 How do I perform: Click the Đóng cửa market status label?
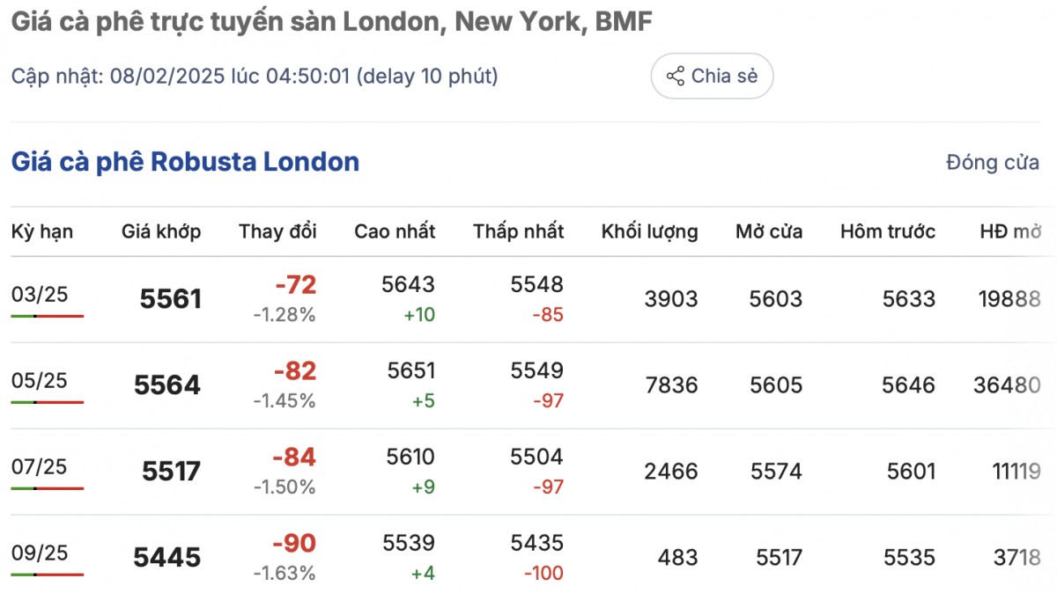tap(993, 163)
